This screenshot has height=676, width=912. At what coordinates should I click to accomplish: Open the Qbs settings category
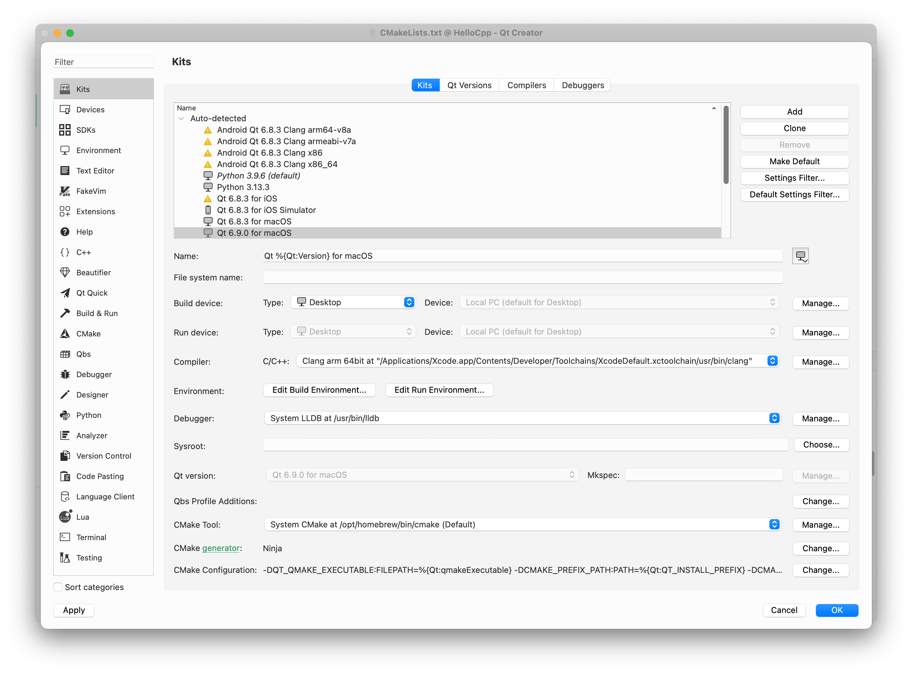click(103, 354)
